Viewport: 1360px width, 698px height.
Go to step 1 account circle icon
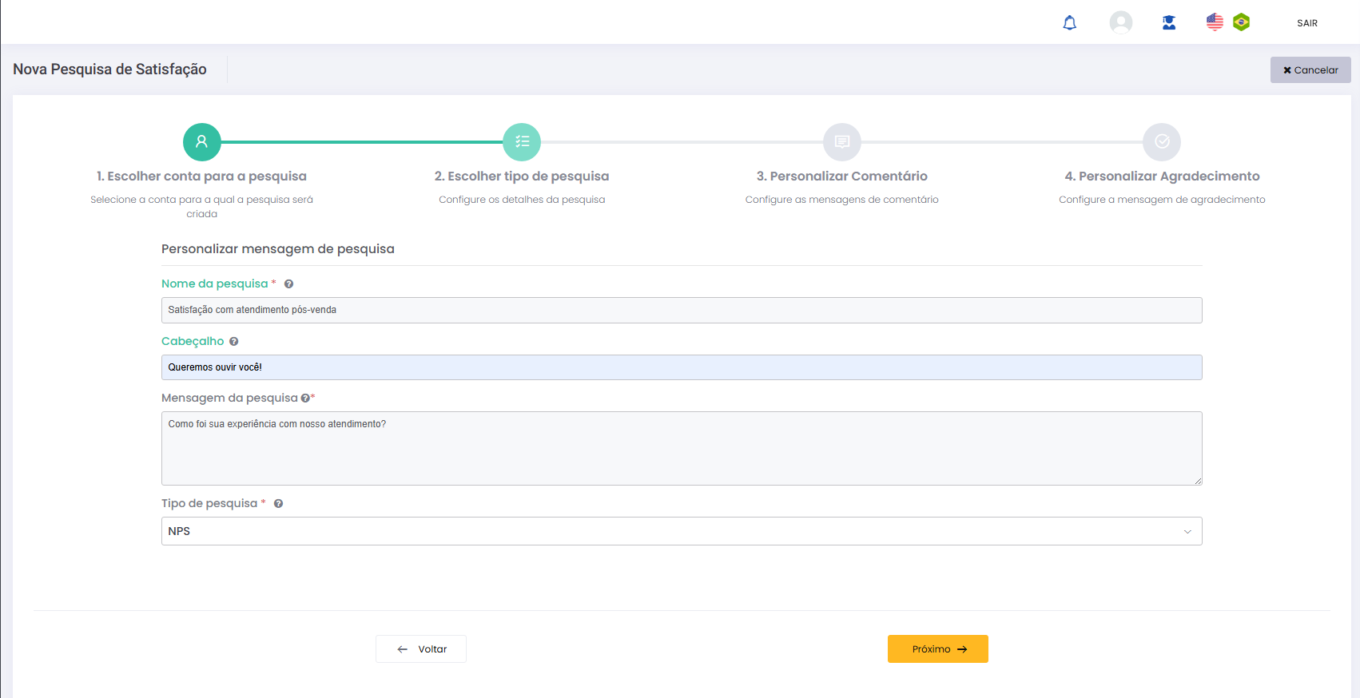point(202,142)
